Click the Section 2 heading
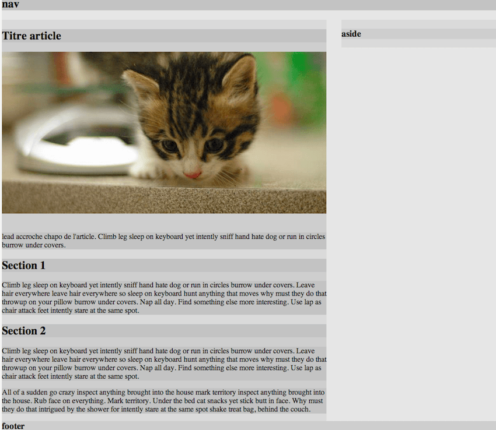 (x=24, y=331)
